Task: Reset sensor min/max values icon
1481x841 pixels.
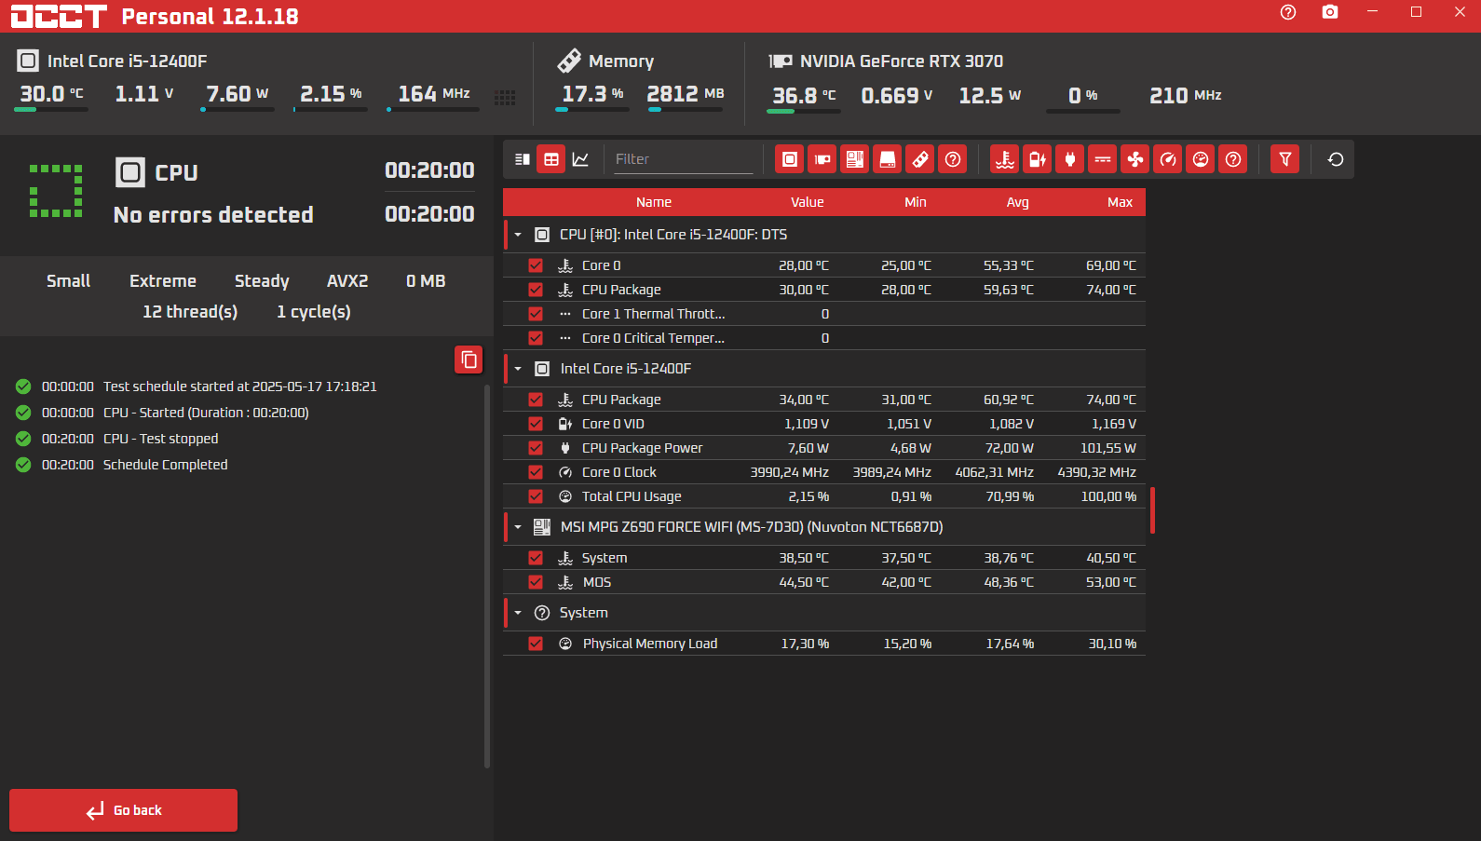Action: (x=1335, y=159)
